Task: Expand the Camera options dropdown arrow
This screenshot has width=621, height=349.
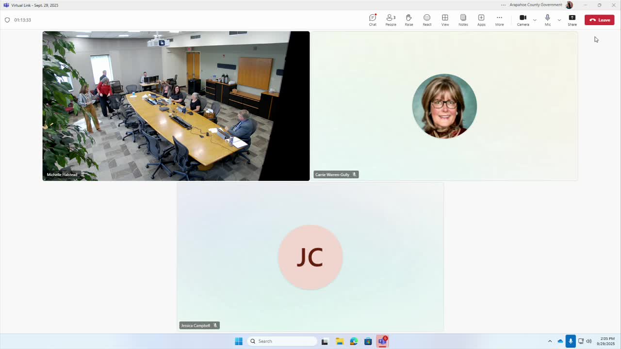Action: point(535,20)
